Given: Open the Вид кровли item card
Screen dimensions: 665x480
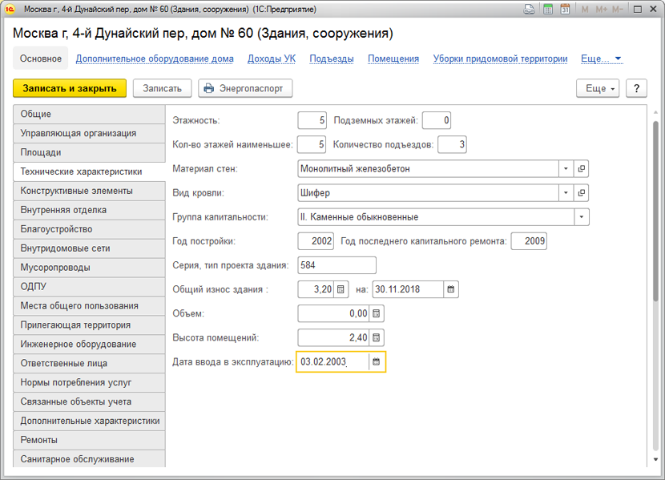Looking at the screenshot, I should [582, 193].
